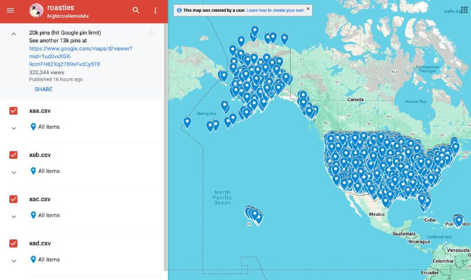Uncheck the xaa.csv layer checkbox
This screenshot has height=280, width=471.
[x=14, y=111]
